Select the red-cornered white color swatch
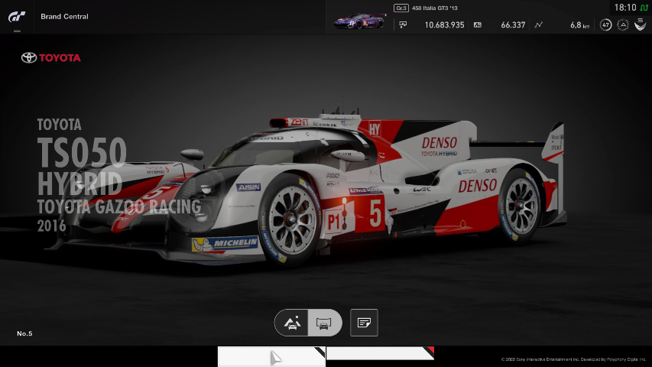 380,353
